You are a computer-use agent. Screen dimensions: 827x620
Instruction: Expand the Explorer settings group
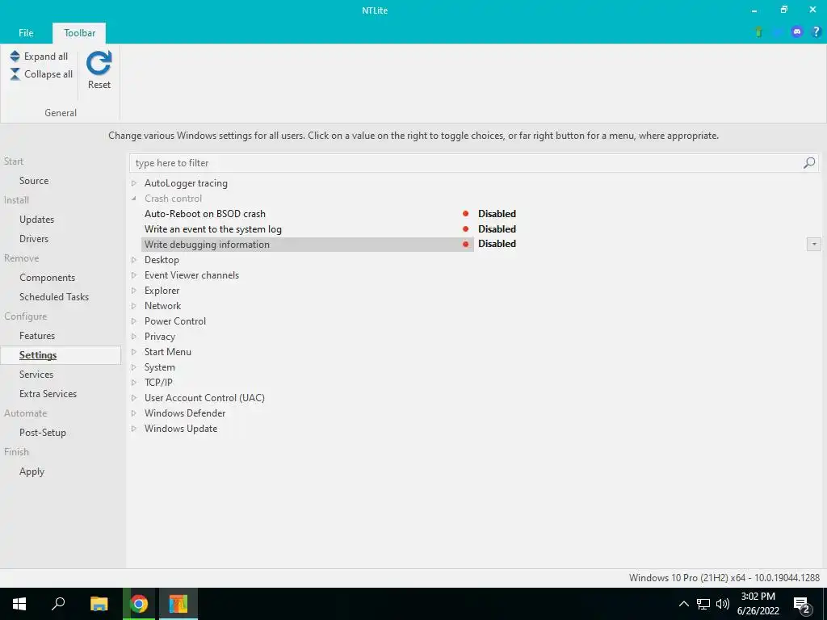click(134, 290)
